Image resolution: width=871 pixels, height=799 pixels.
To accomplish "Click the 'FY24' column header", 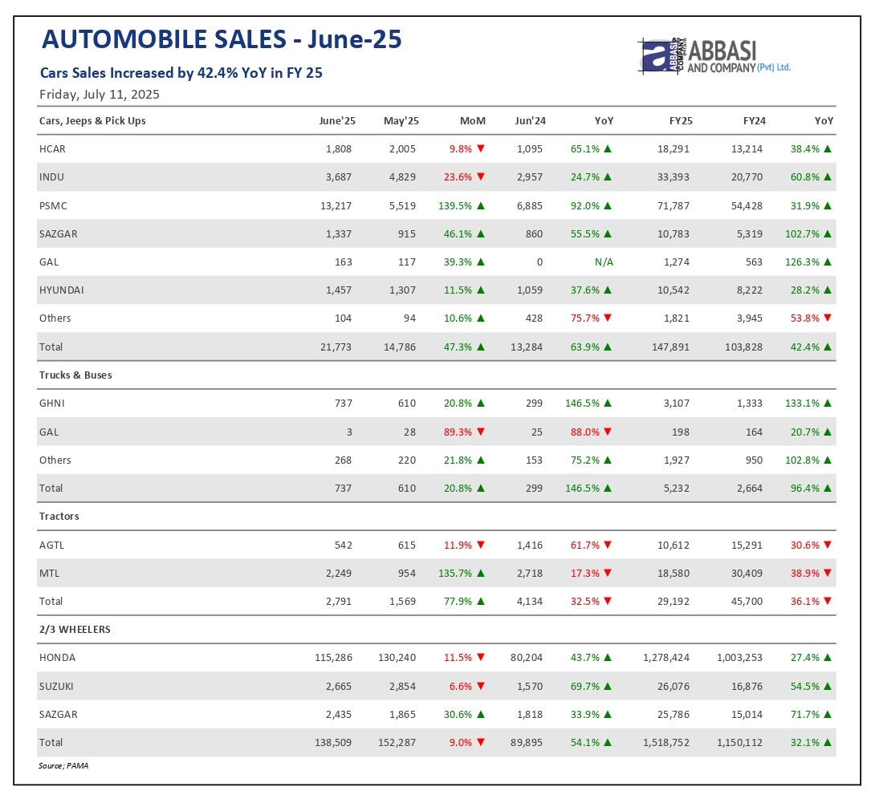I will pyautogui.click(x=754, y=121).
